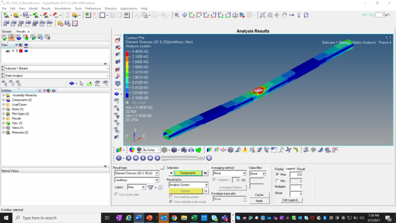The image size is (396, 223).
Task: Check the Use tracking system box
Action: point(171,197)
